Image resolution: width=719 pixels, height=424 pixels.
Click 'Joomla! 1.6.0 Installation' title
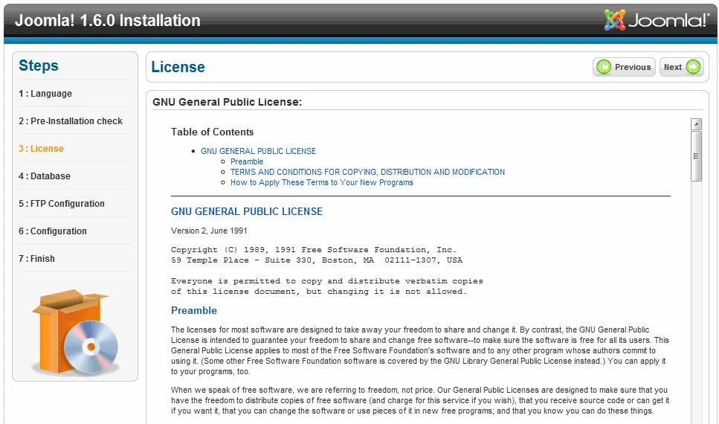108,21
